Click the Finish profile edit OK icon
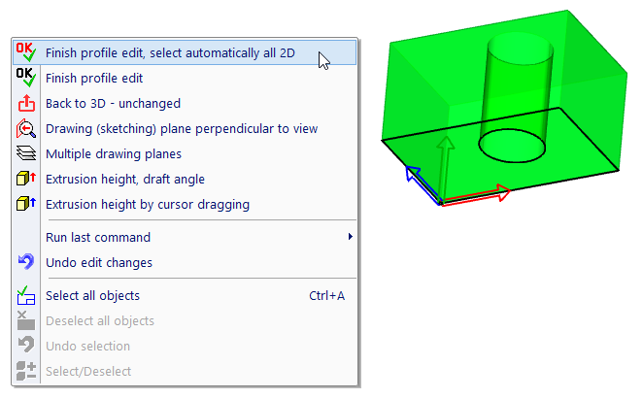Screen dimensions: 643x399 click(25, 78)
